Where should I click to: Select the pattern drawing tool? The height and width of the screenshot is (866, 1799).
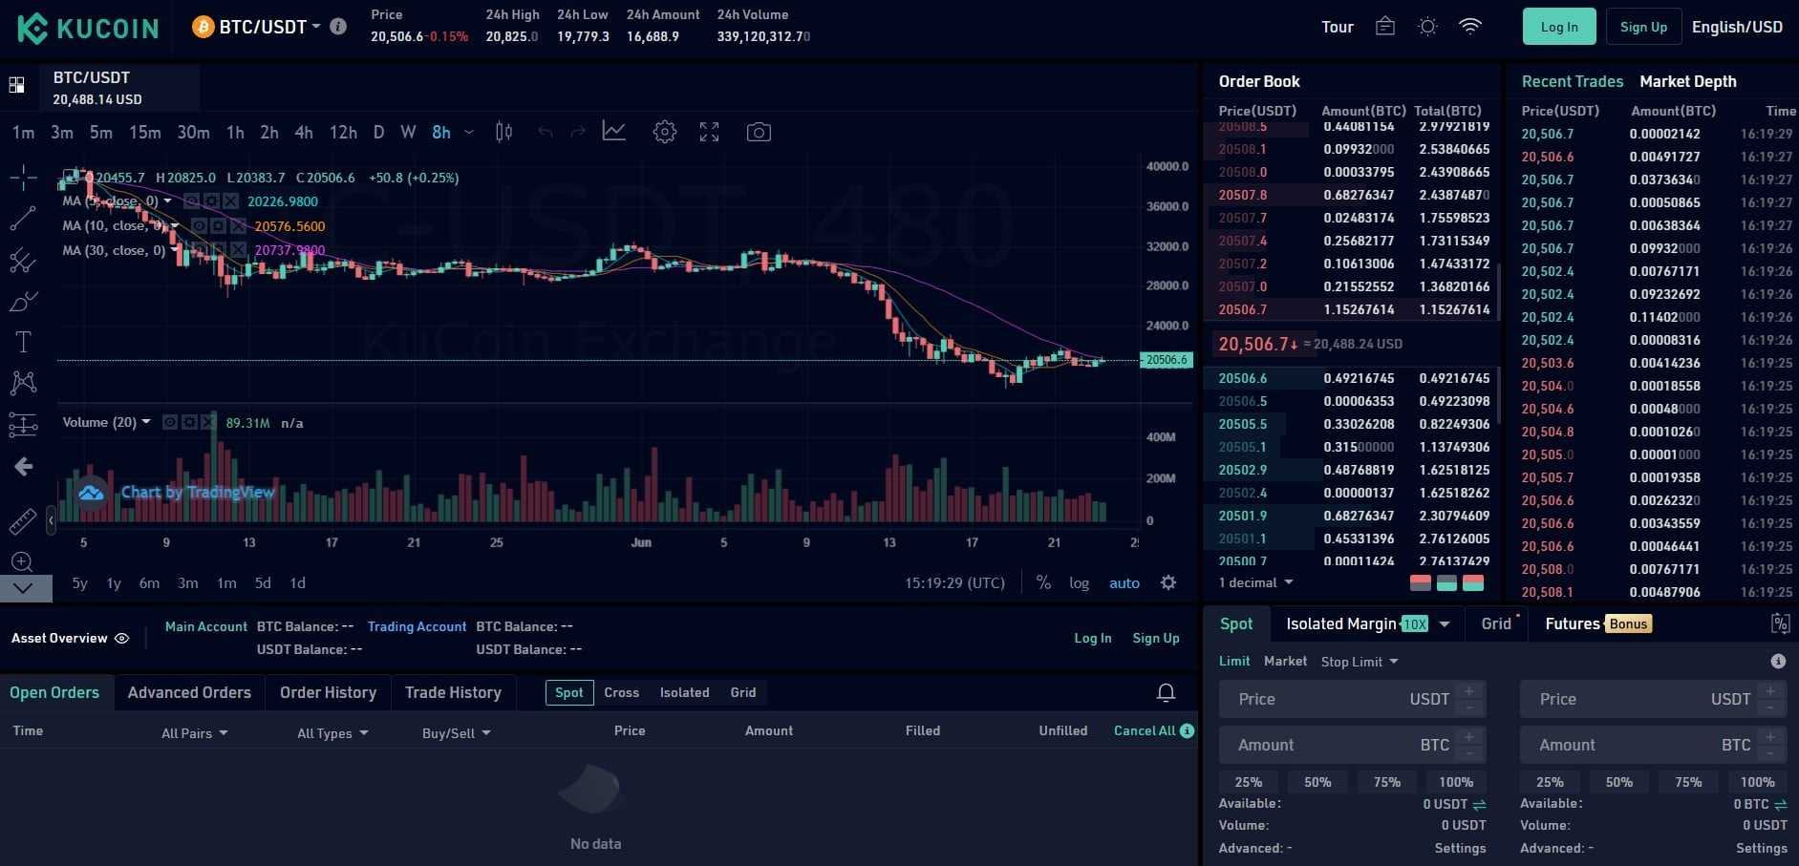[x=23, y=383]
